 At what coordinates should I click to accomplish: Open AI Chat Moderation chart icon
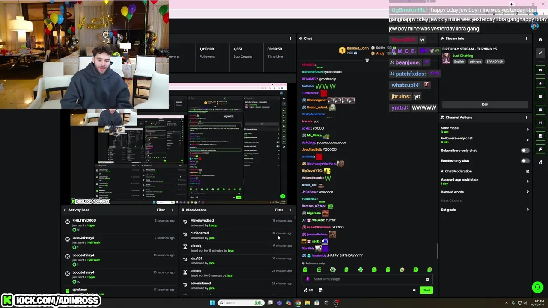(x=527, y=171)
